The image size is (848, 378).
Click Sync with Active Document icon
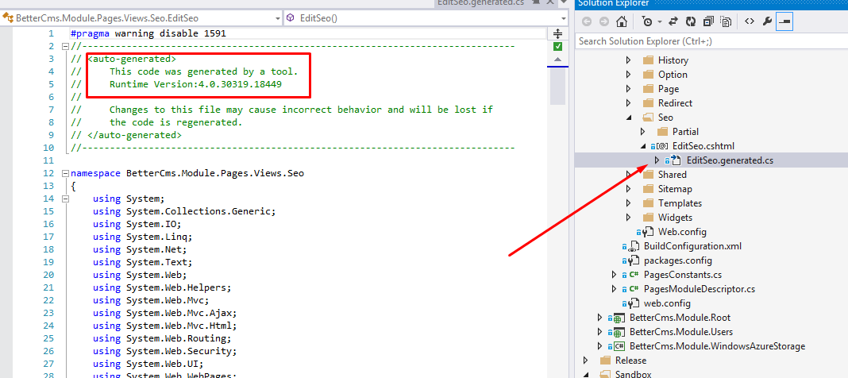click(672, 21)
